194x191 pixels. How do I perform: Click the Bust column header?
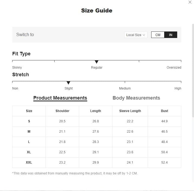click(x=164, y=111)
